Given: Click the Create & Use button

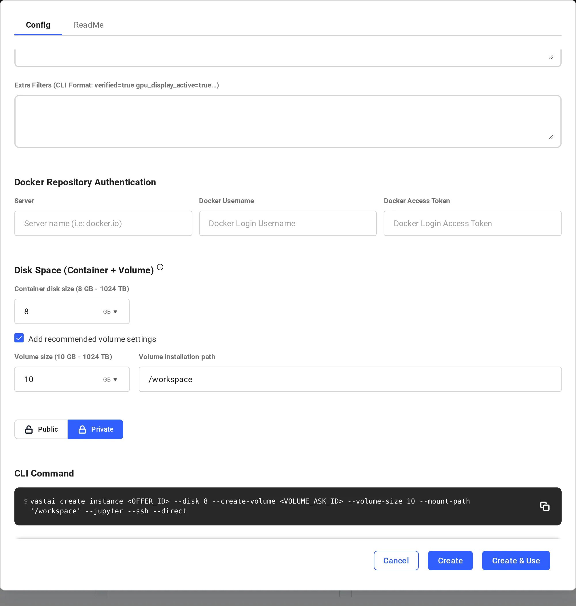Looking at the screenshot, I should click(x=516, y=561).
